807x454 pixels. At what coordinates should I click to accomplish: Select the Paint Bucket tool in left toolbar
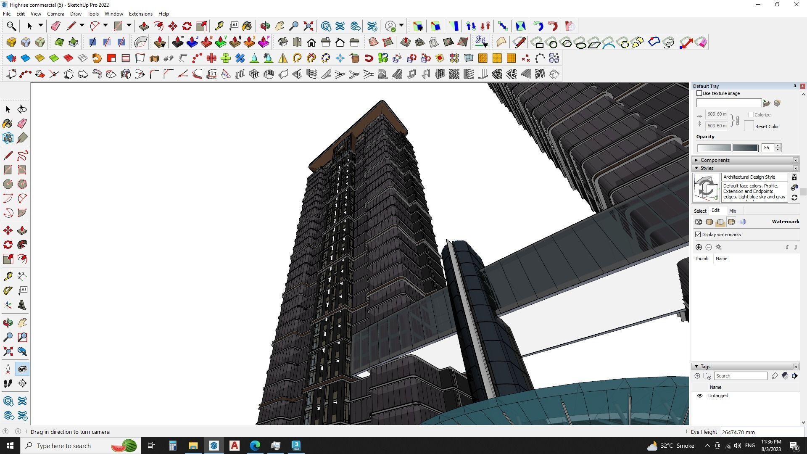point(8,123)
